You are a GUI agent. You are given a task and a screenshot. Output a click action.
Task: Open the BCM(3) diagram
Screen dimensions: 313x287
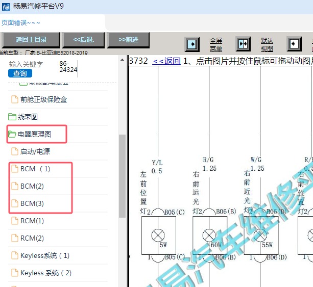click(x=32, y=203)
